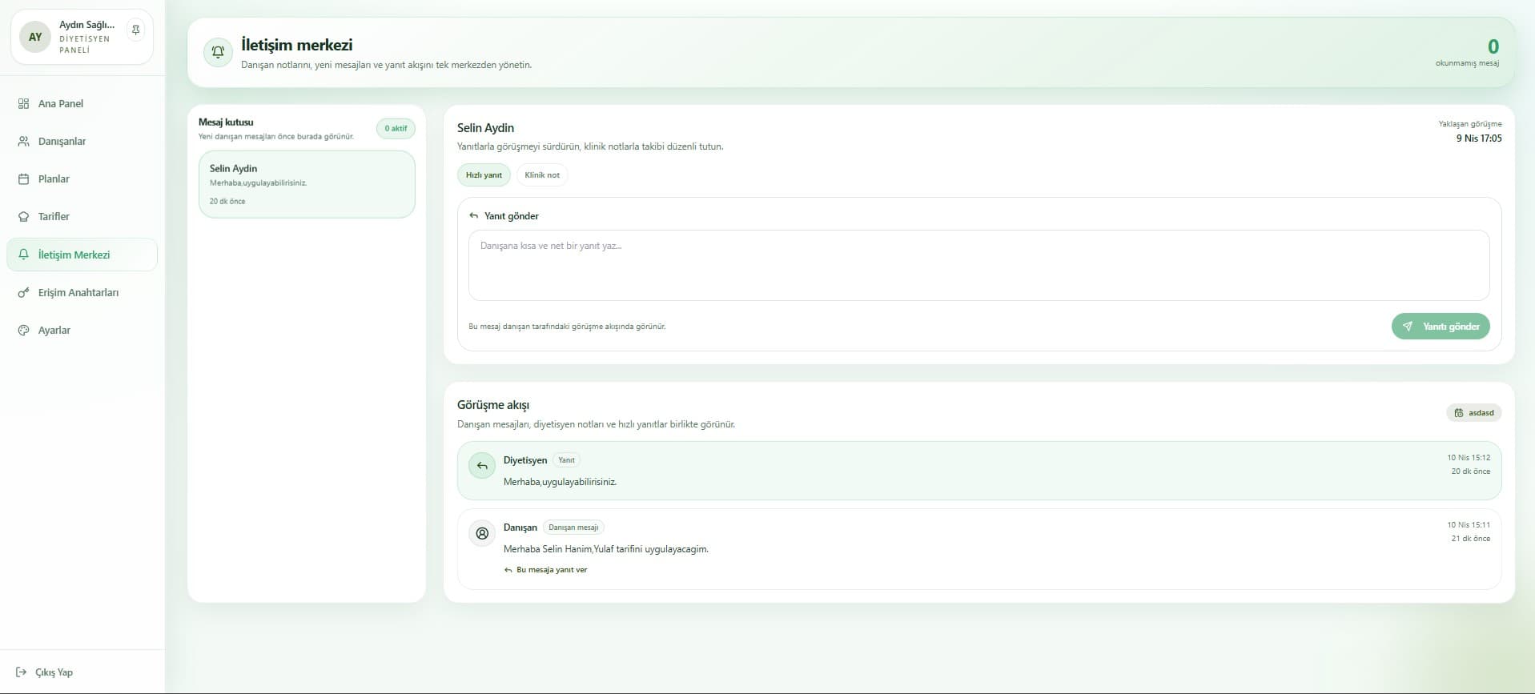Click the palette icon for Ayarlar
The width and height of the screenshot is (1535, 694).
coord(23,331)
